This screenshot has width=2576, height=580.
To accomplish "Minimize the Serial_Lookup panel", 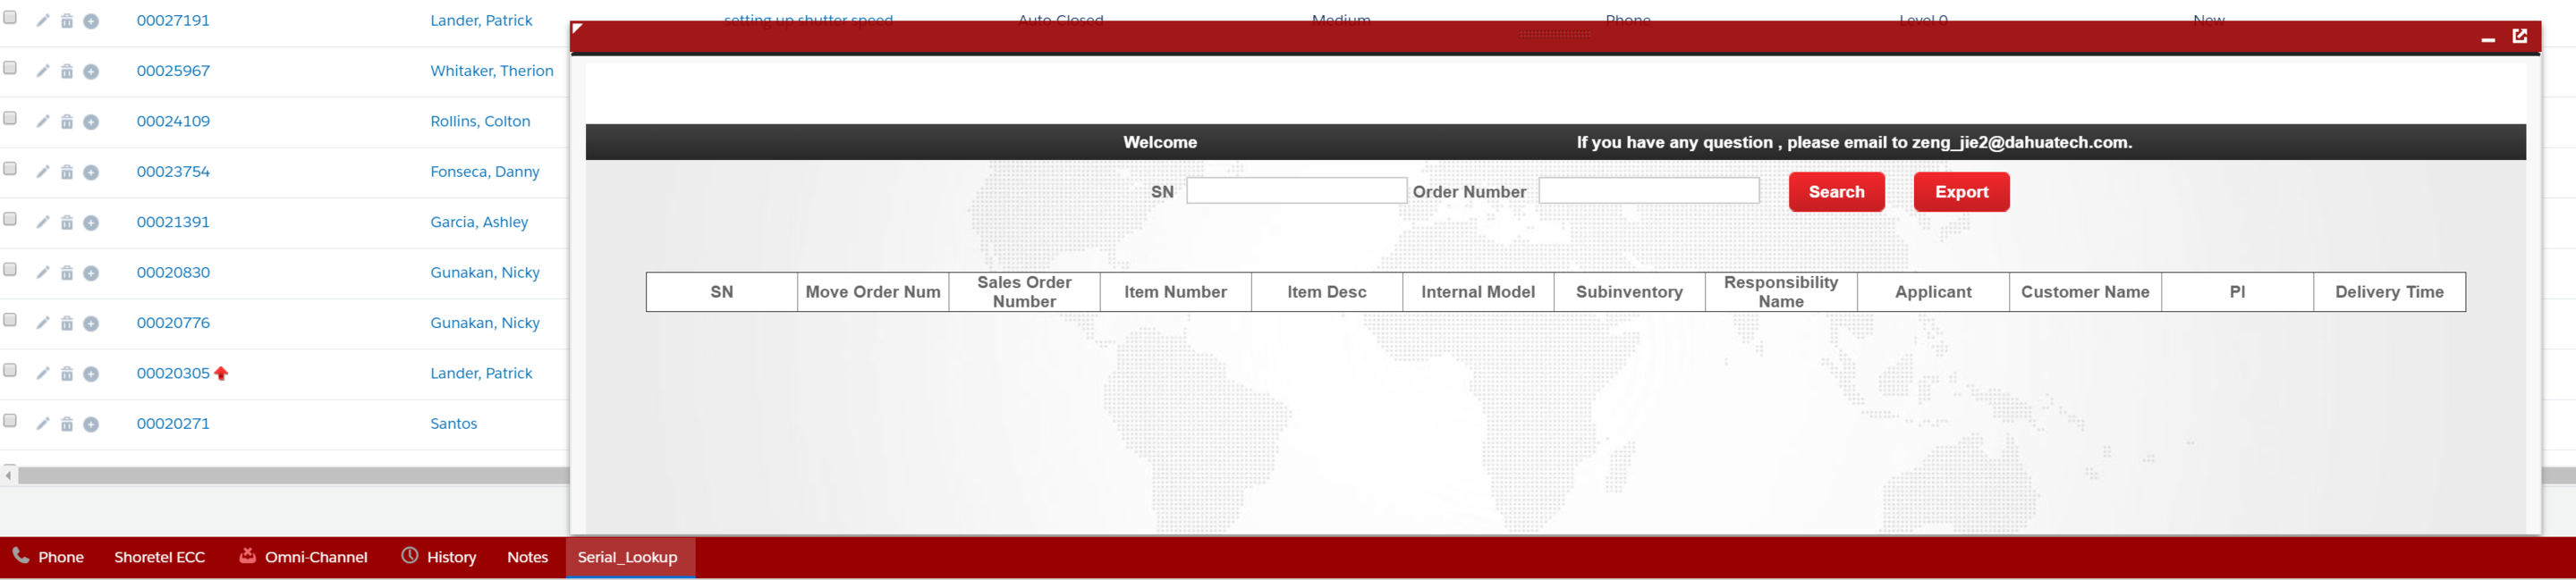I will click(x=2488, y=39).
